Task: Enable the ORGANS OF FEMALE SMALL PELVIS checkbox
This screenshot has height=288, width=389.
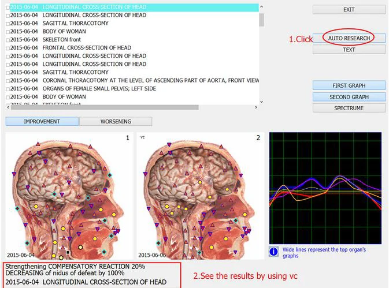Action: pos(8,89)
